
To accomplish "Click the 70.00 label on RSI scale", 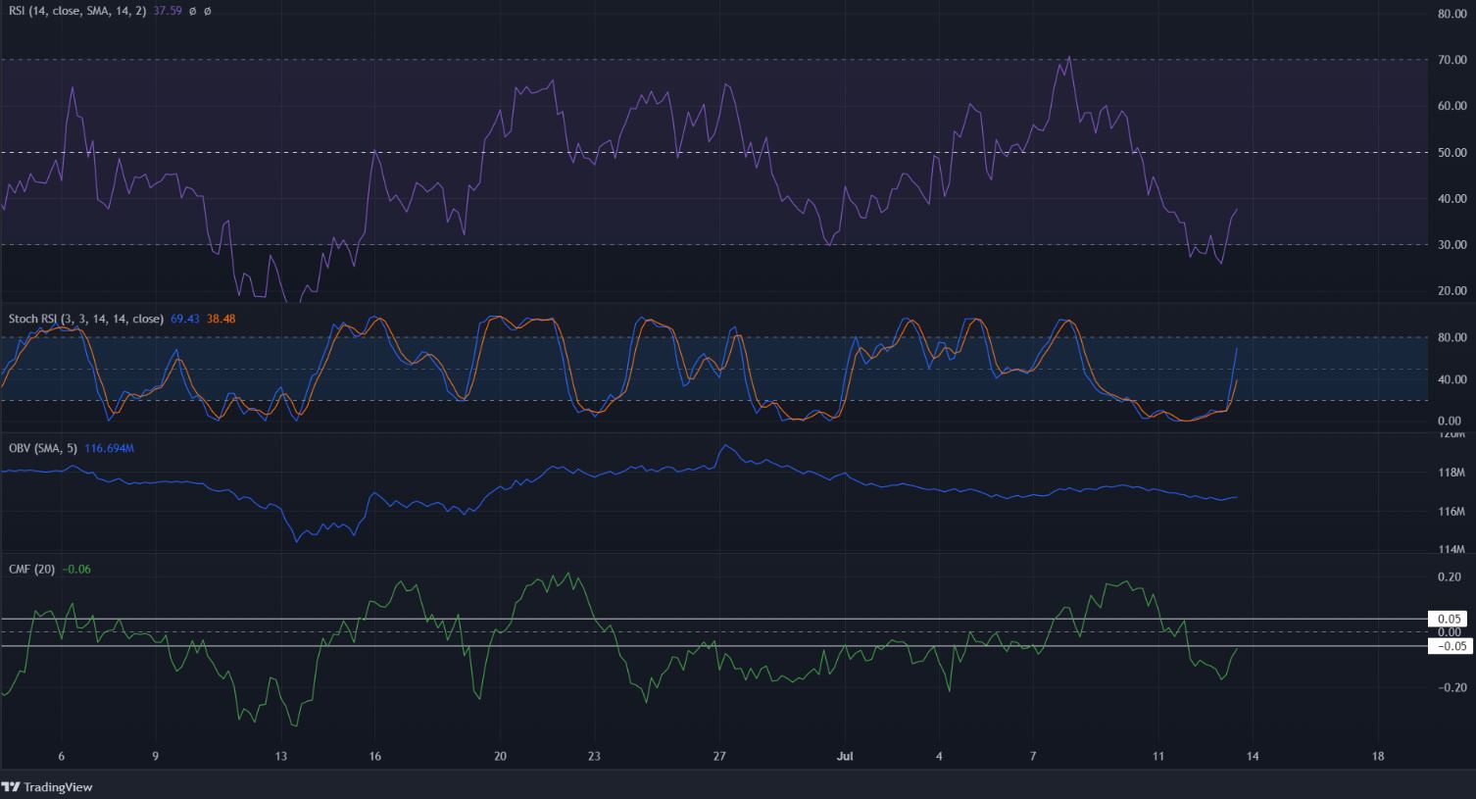I will point(1451,60).
